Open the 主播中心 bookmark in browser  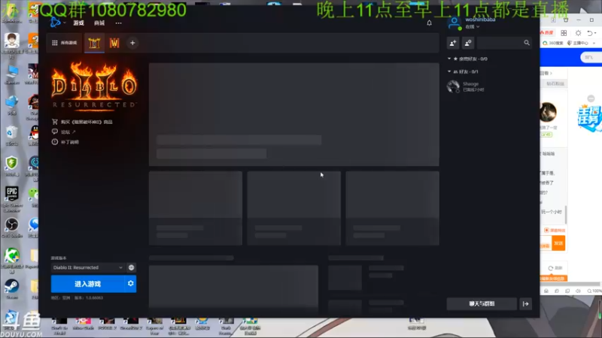[577, 43]
